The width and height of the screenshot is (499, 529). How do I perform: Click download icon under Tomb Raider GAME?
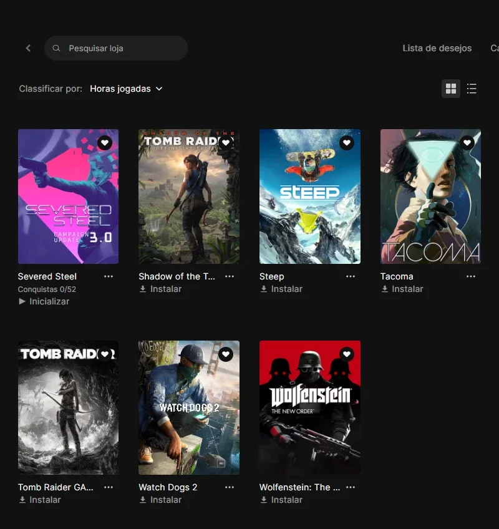[22, 500]
